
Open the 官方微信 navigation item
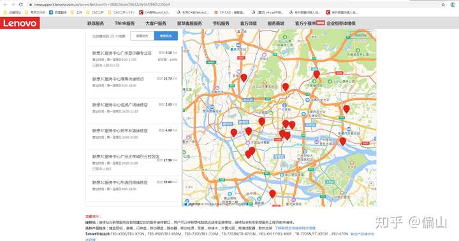tap(248, 24)
